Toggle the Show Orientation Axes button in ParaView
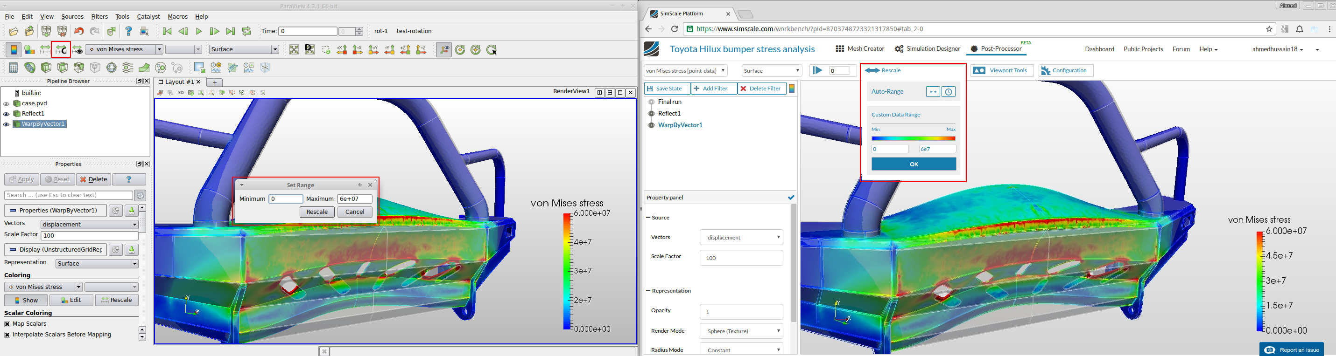 point(444,50)
